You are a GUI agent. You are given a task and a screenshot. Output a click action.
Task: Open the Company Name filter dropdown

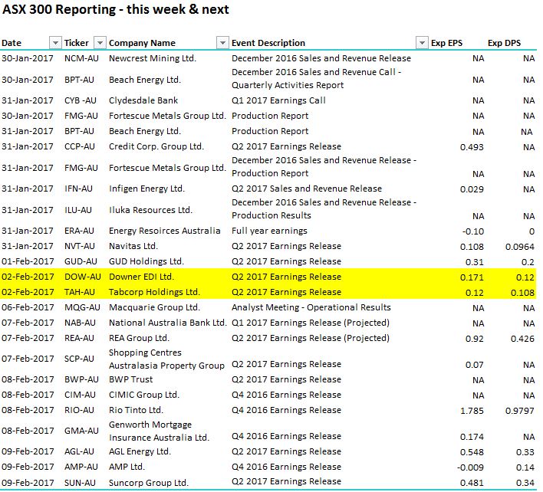[x=222, y=43]
